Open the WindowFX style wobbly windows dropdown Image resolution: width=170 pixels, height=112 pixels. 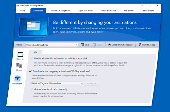[x=57, y=83]
